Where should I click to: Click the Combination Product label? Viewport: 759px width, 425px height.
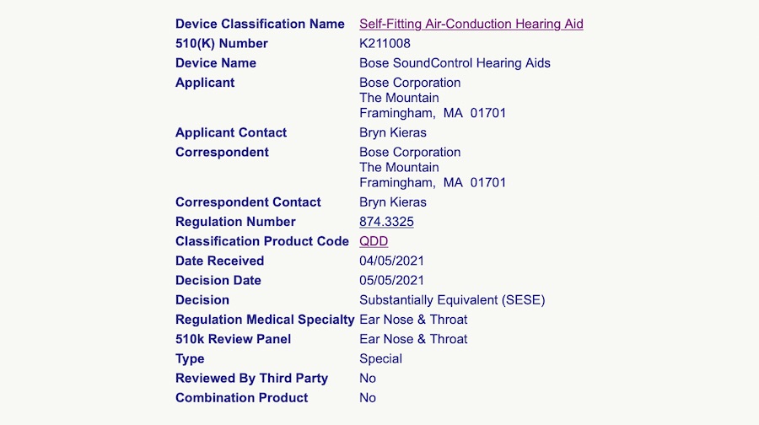(x=241, y=397)
